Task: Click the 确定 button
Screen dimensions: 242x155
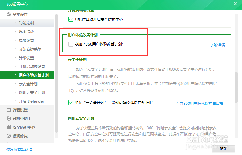Action: pyautogui.click(x=223, y=149)
